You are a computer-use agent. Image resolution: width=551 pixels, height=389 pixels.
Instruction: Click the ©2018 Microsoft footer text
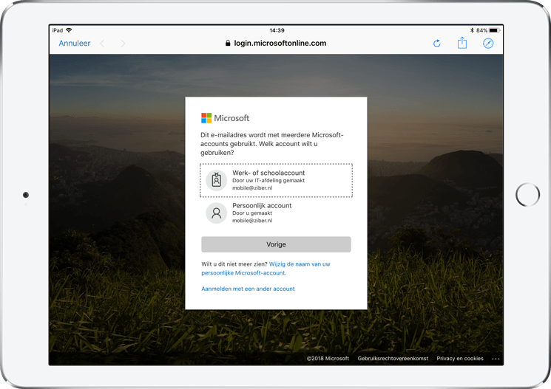pos(328,359)
